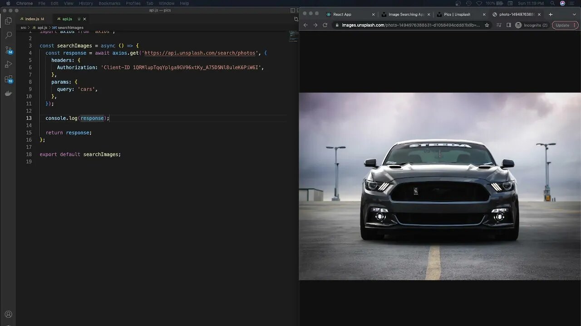The image size is (581, 326).
Task: Open the Accounts menu in VS Code
Action: pos(8,314)
